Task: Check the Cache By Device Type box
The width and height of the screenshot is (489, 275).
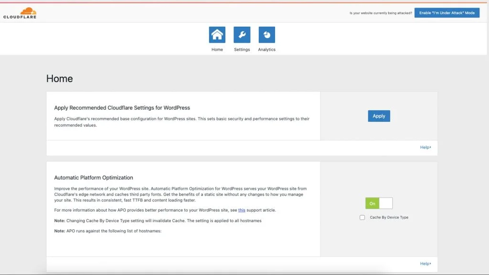Action: pos(362,217)
